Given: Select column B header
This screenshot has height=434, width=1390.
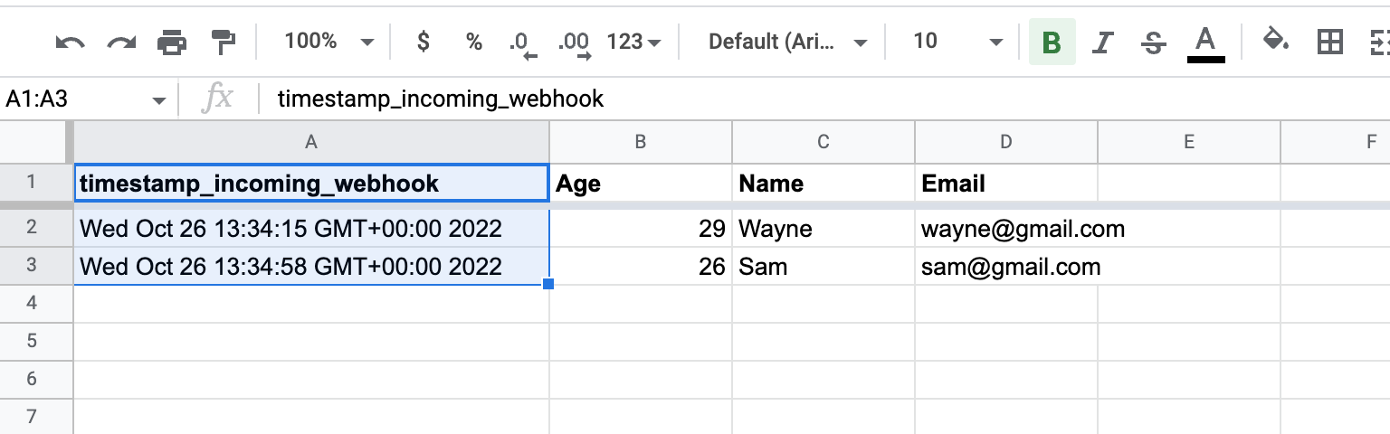Looking at the screenshot, I should coord(641,141).
